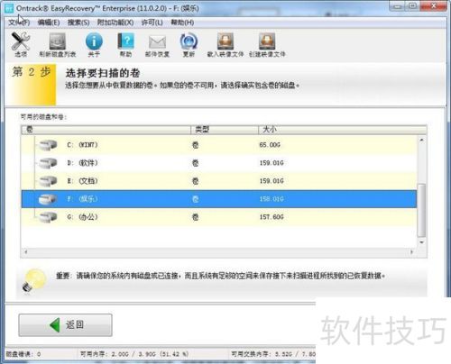Click the light bulb tip icon
This screenshot has height=364, width=451.
point(34,281)
